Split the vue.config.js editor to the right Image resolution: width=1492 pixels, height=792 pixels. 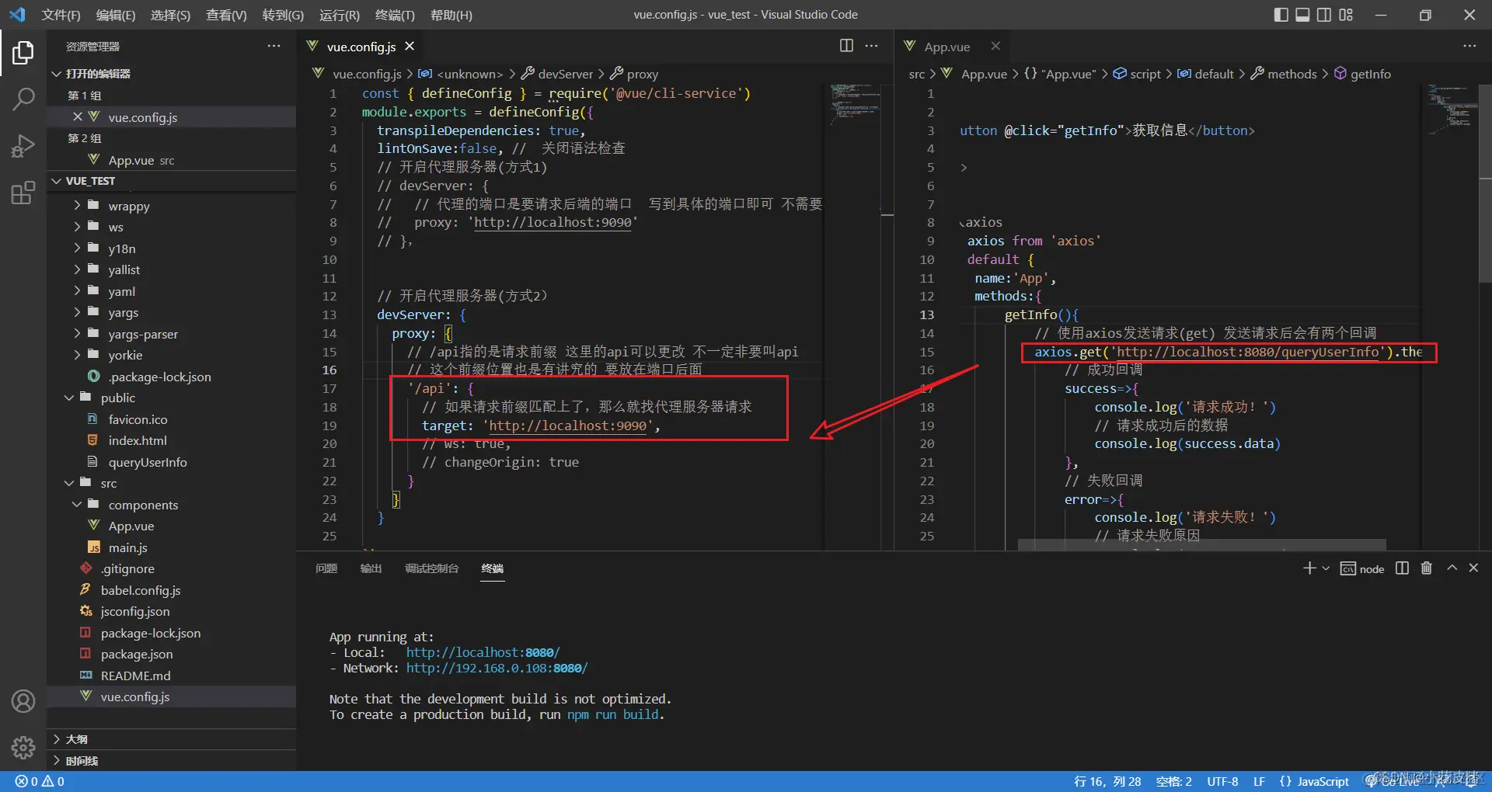(x=846, y=46)
